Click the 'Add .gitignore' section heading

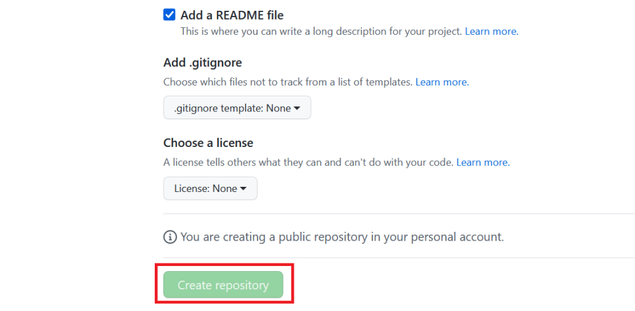[x=202, y=63]
